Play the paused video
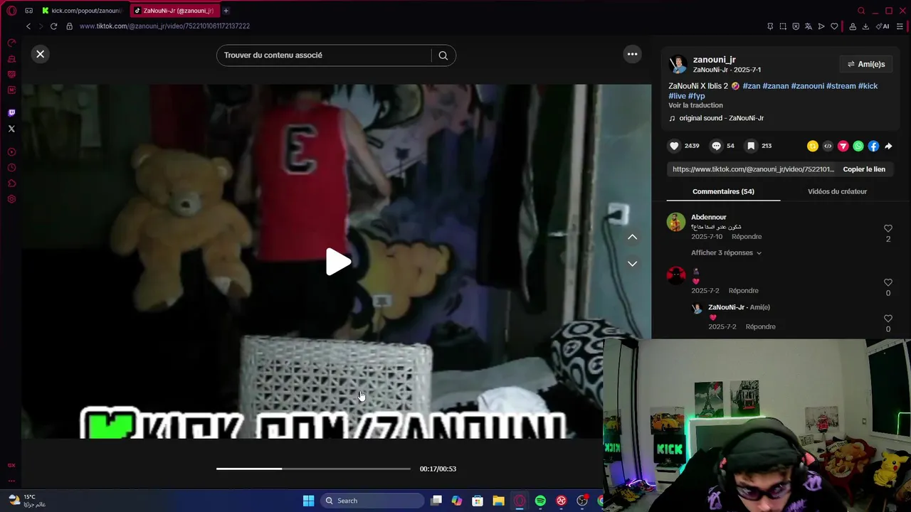This screenshot has width=911, height=512. pos(337,262)
